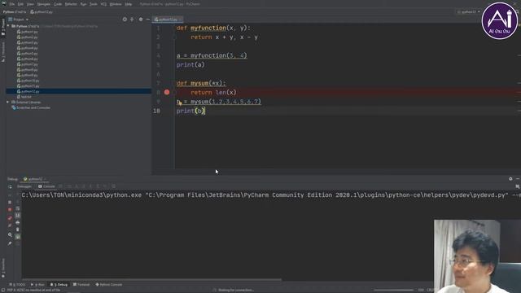Viewport: 521px width, 293px height.
Task: Click the vertical Structure side tab
Action: (x=3, y=52)
